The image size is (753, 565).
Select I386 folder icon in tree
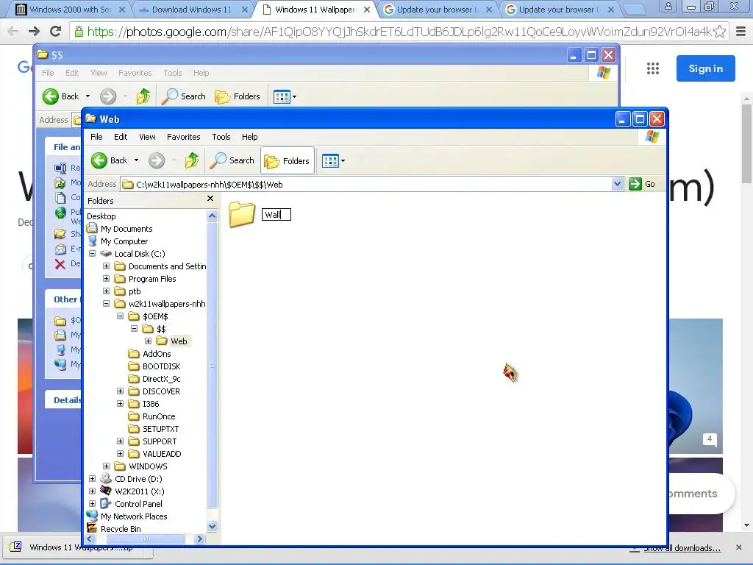click(134, 404)
